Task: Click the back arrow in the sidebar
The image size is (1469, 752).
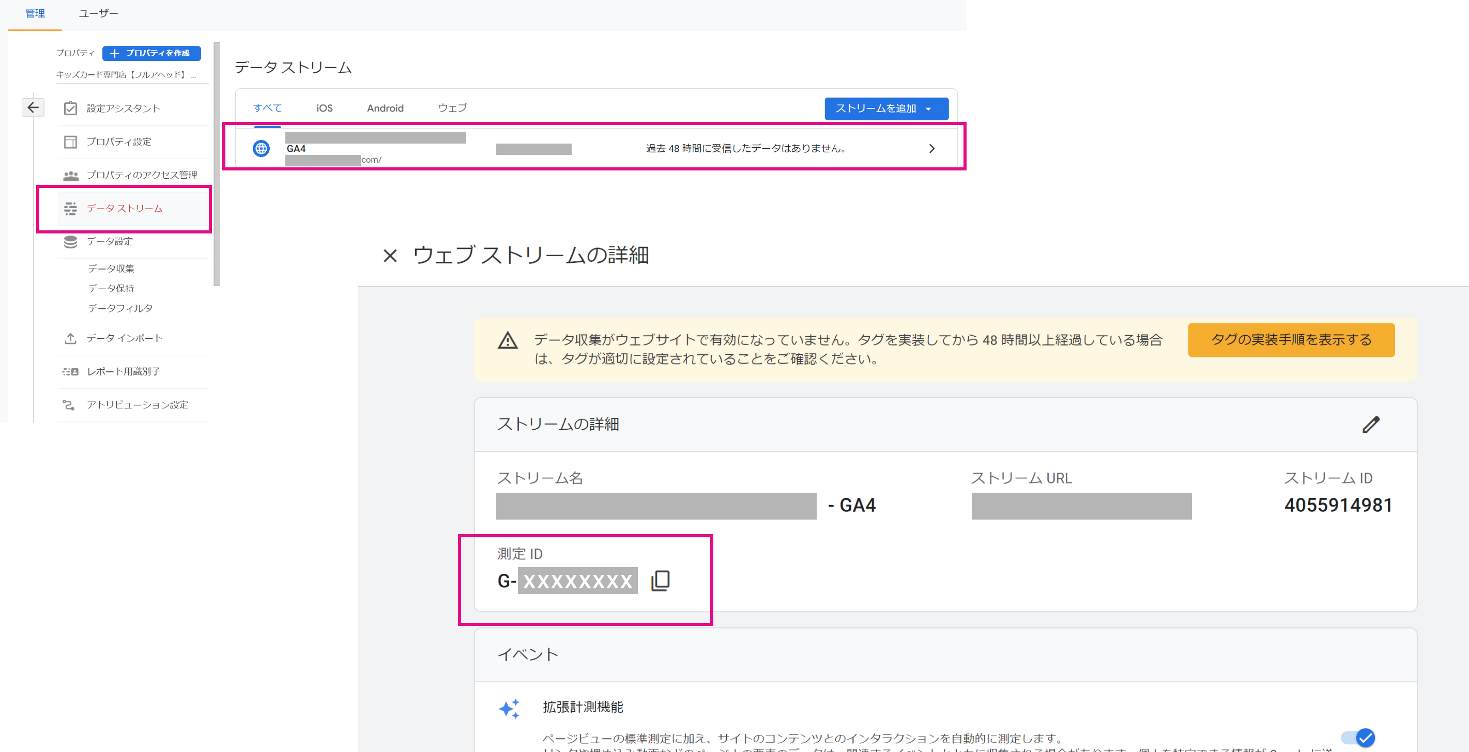Action: click(33, 107)
